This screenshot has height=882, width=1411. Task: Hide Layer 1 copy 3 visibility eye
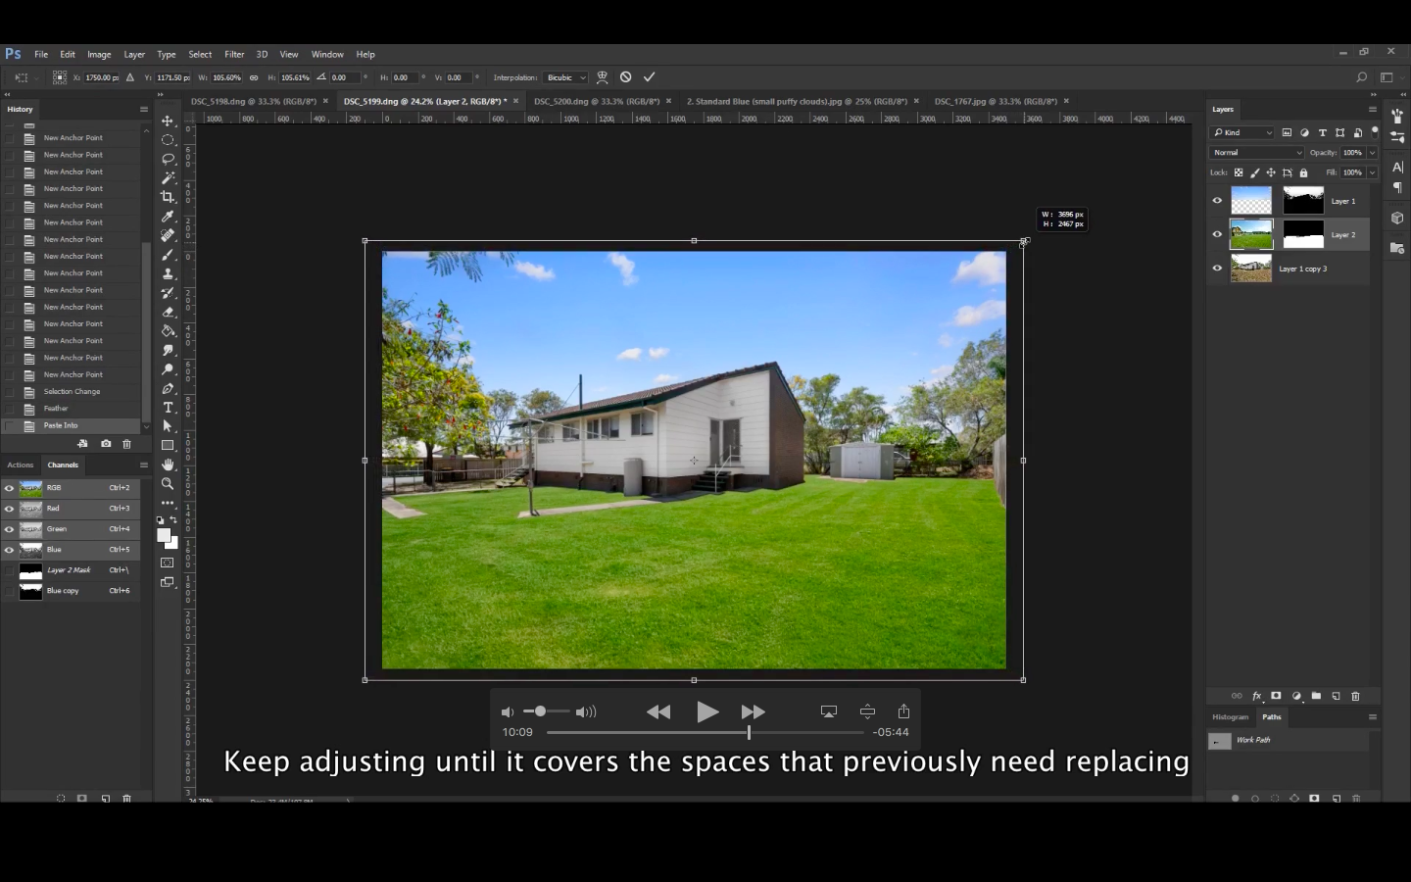[x=1217, y=268]
